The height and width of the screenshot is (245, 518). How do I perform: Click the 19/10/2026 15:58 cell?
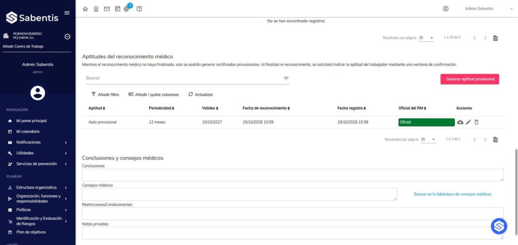point(353,122)
